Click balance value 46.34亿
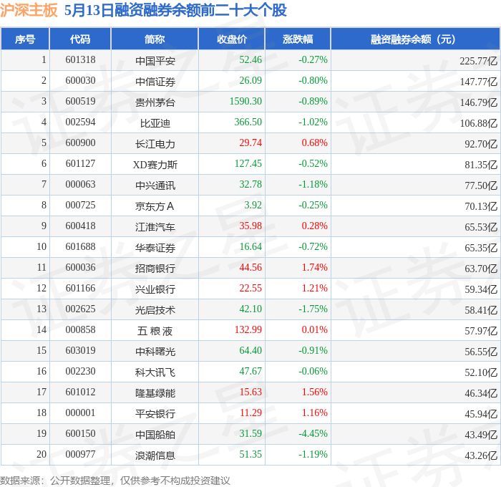The height and width of the screenshot is (487, 501). (x=481, y=393)
